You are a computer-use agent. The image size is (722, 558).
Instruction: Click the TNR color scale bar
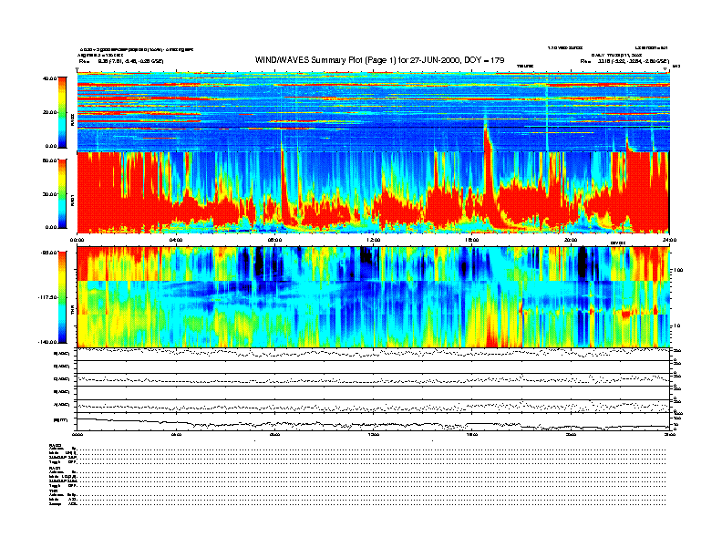pyautogui.click(x=62, y=297)
